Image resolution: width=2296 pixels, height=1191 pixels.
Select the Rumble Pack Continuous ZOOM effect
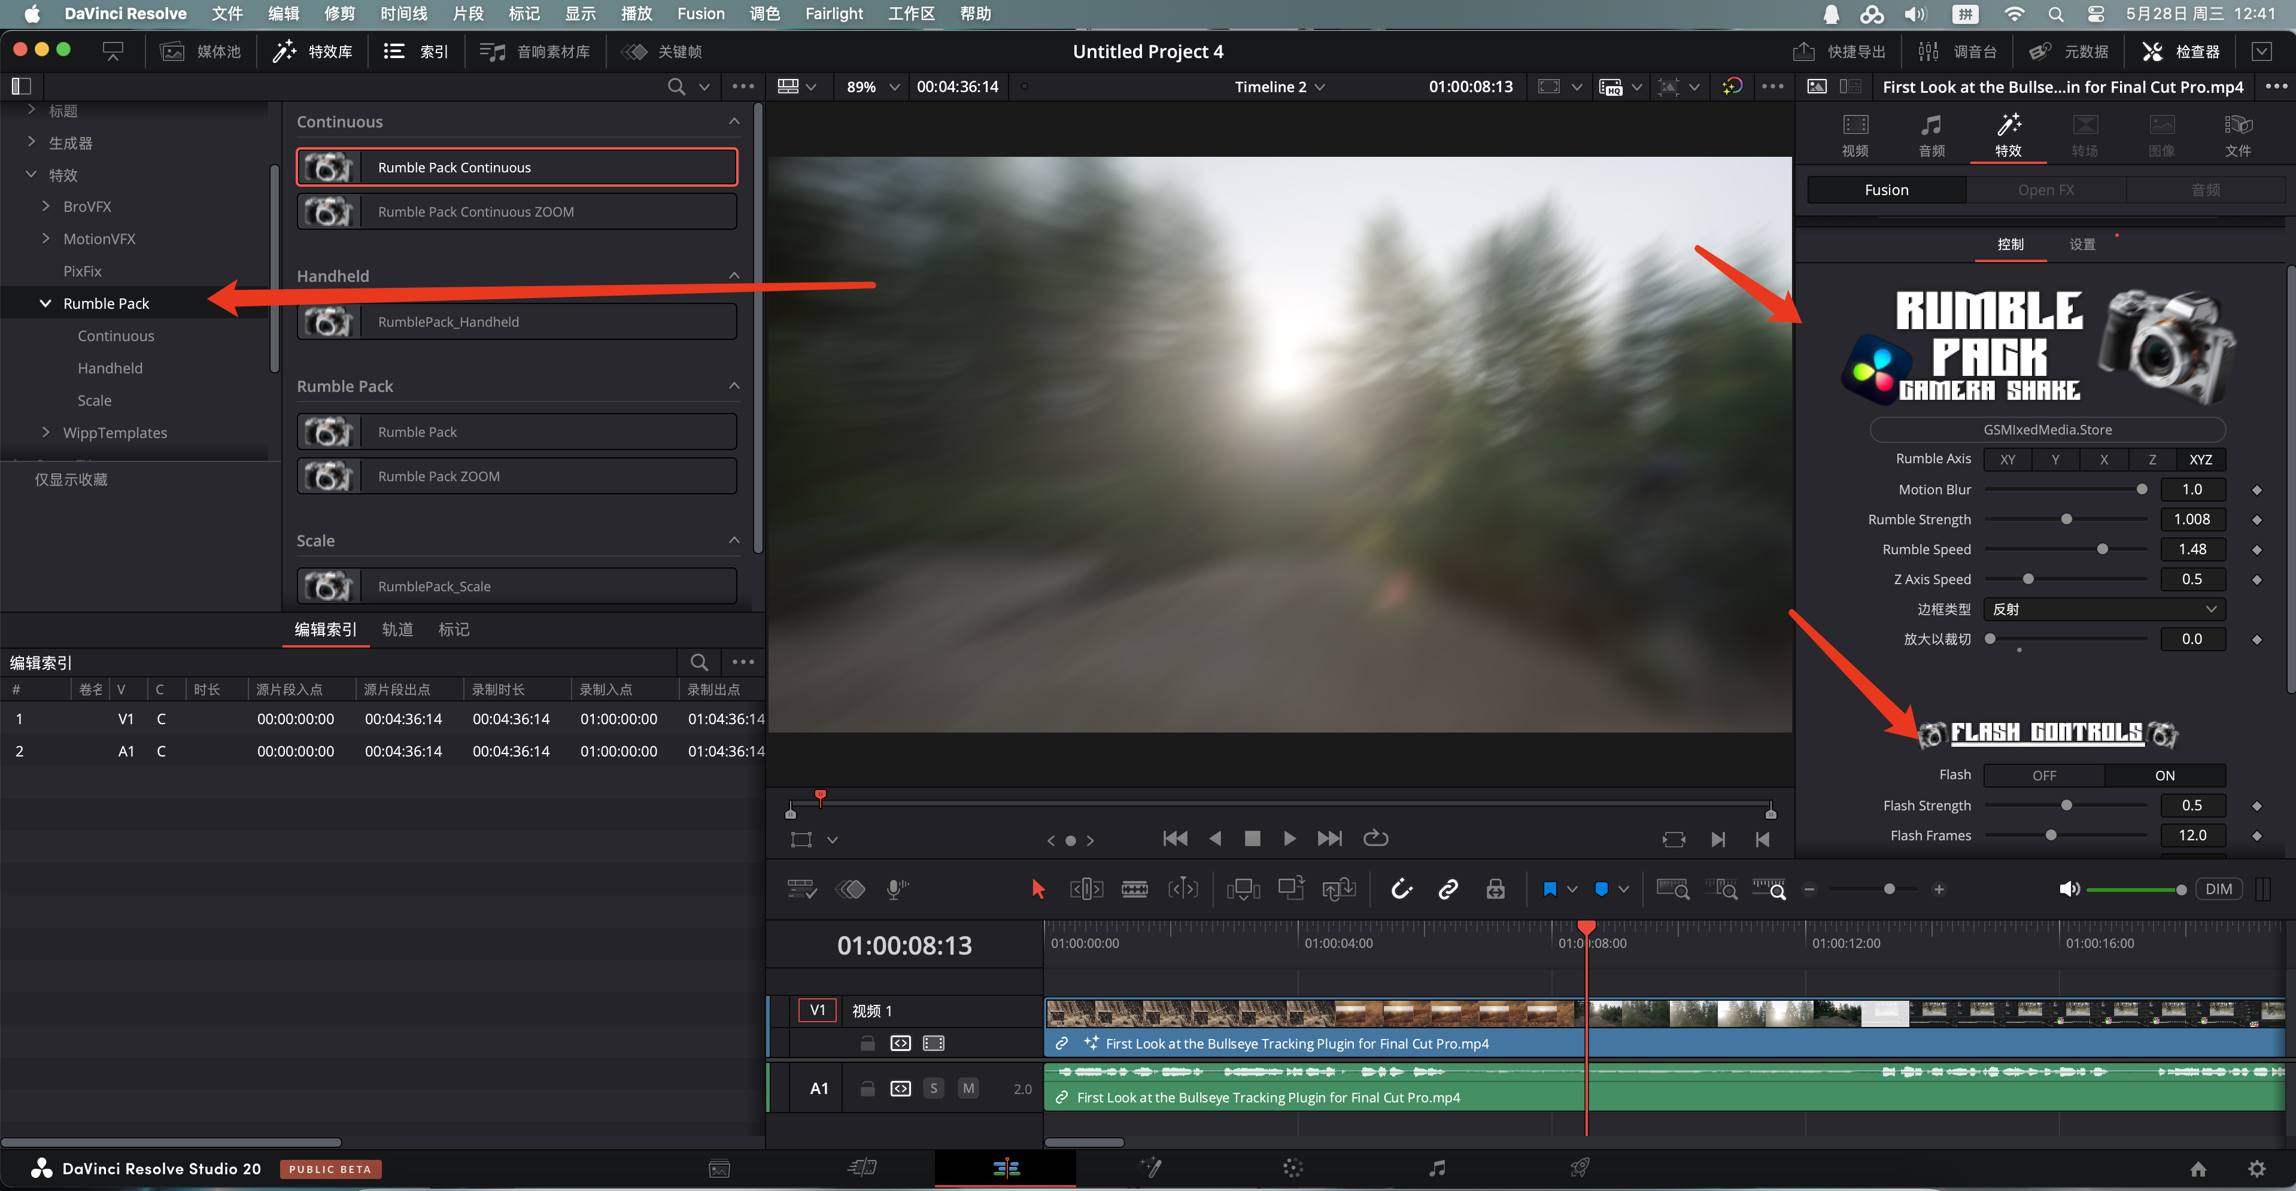pyautogui.click(x=517, y=212)
